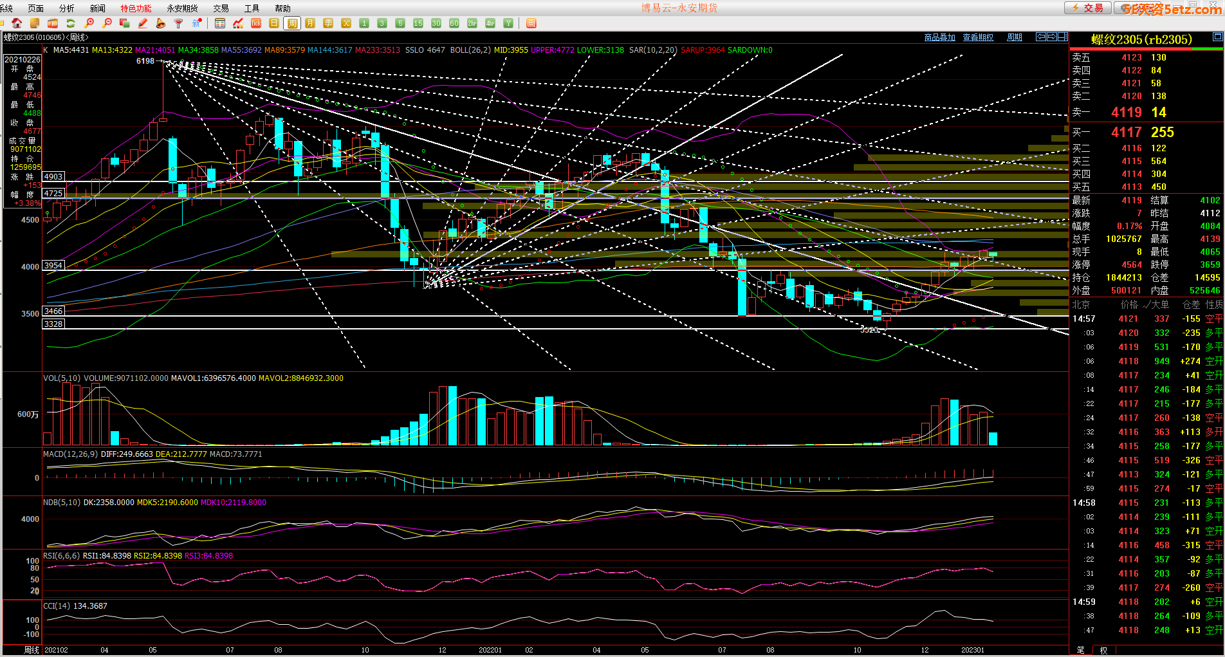
Task: Click the 4725 price level label
Action: click(53, 193)
